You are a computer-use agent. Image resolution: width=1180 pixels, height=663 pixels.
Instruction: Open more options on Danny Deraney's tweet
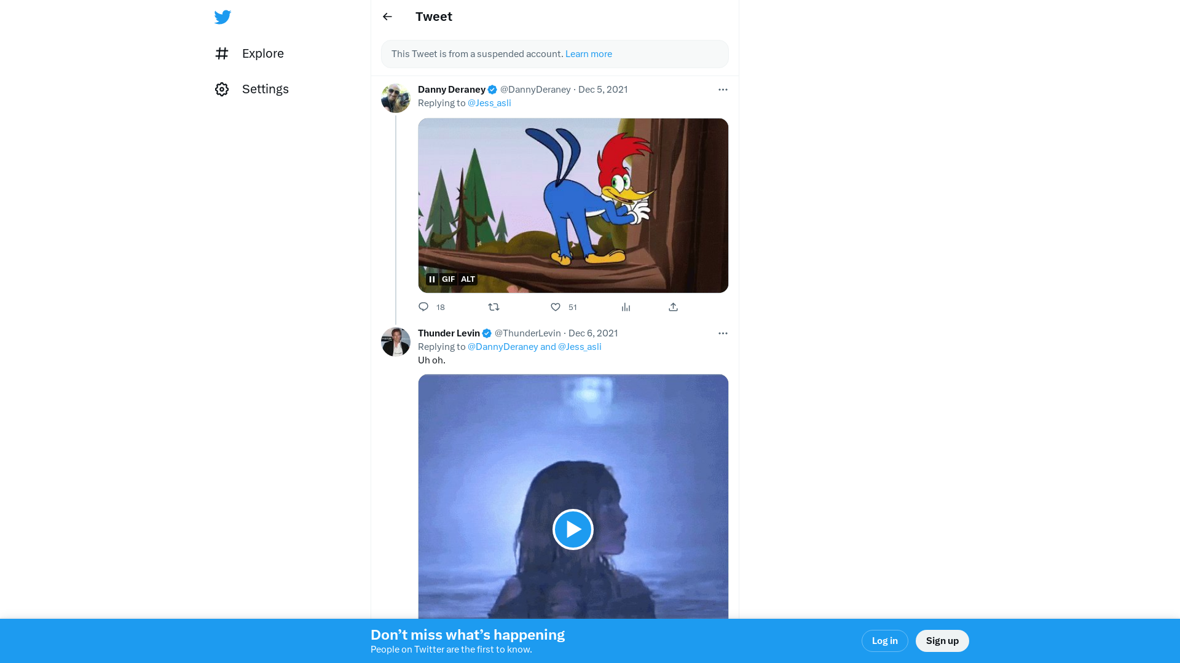723,90
